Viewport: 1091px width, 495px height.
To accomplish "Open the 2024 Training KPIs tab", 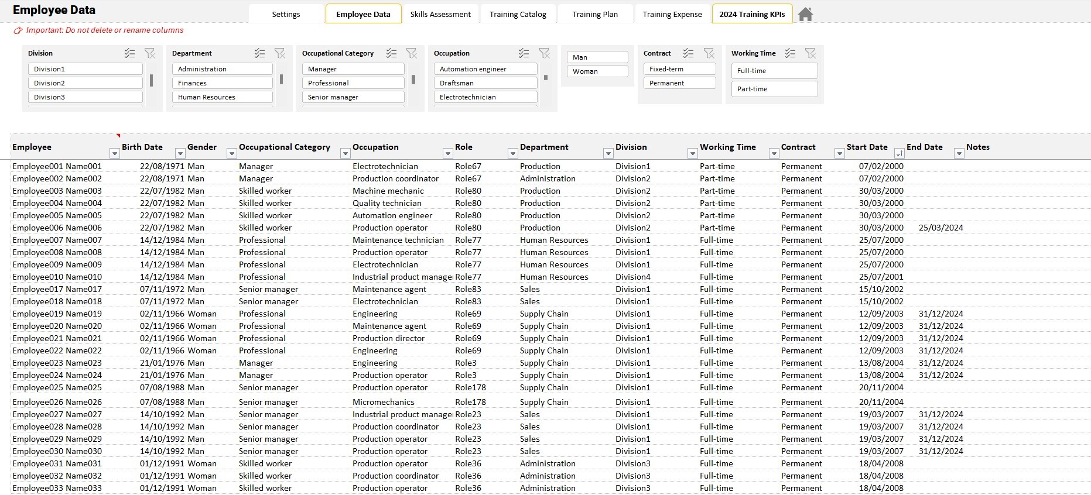I will [x=752, y=14].
